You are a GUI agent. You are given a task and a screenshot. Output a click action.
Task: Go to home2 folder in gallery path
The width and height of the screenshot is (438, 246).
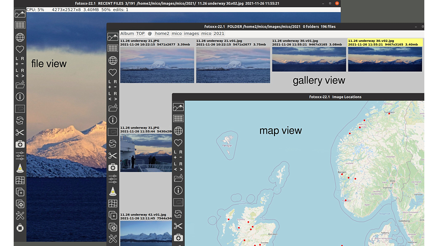[x=162, y=33]
